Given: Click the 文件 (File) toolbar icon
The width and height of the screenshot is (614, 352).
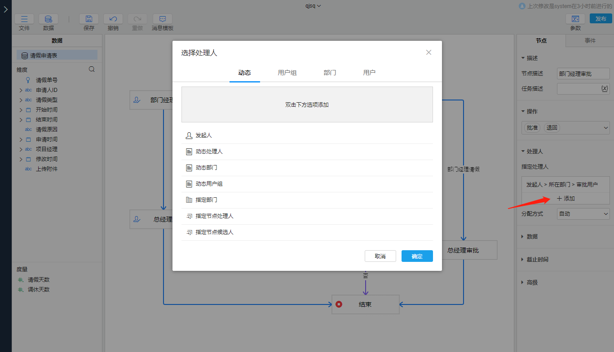Looking at the screenshot, I should (24, 19).
